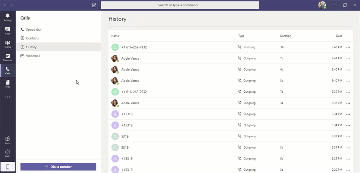Navigate forward with the right arrow
Viewport: 360px width, 173px height.
point(11,5)
